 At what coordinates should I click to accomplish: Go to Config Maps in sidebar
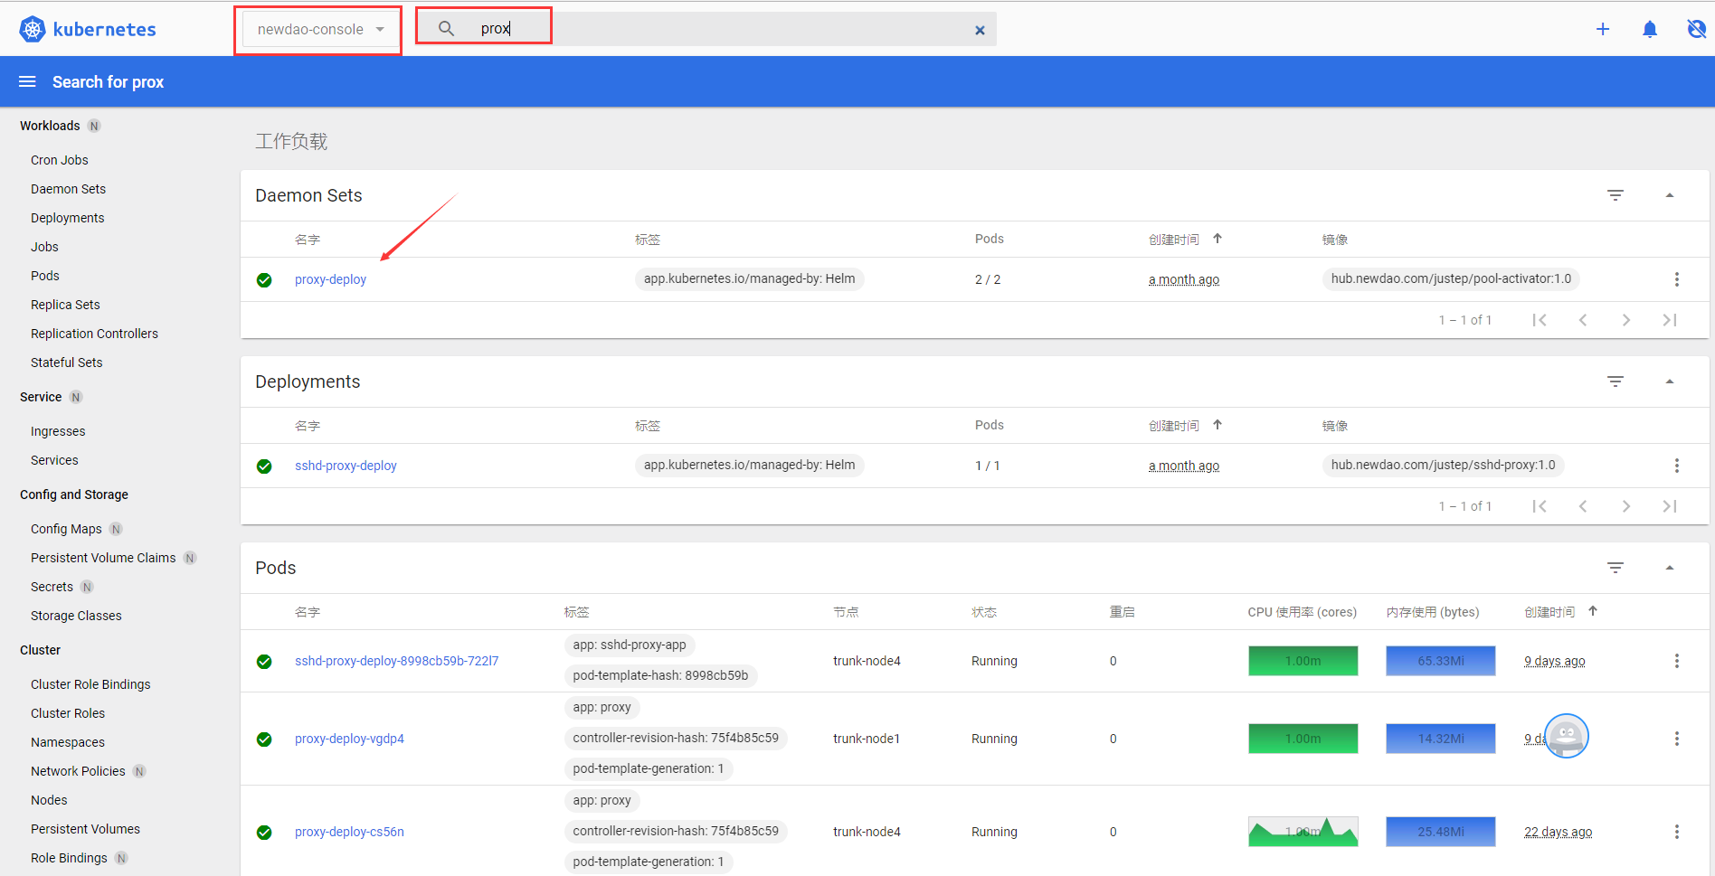(66, 529)
